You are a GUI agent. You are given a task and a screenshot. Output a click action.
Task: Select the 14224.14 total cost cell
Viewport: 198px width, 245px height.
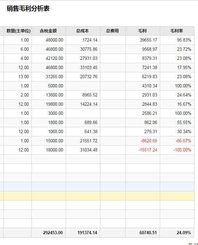(83, 104)
